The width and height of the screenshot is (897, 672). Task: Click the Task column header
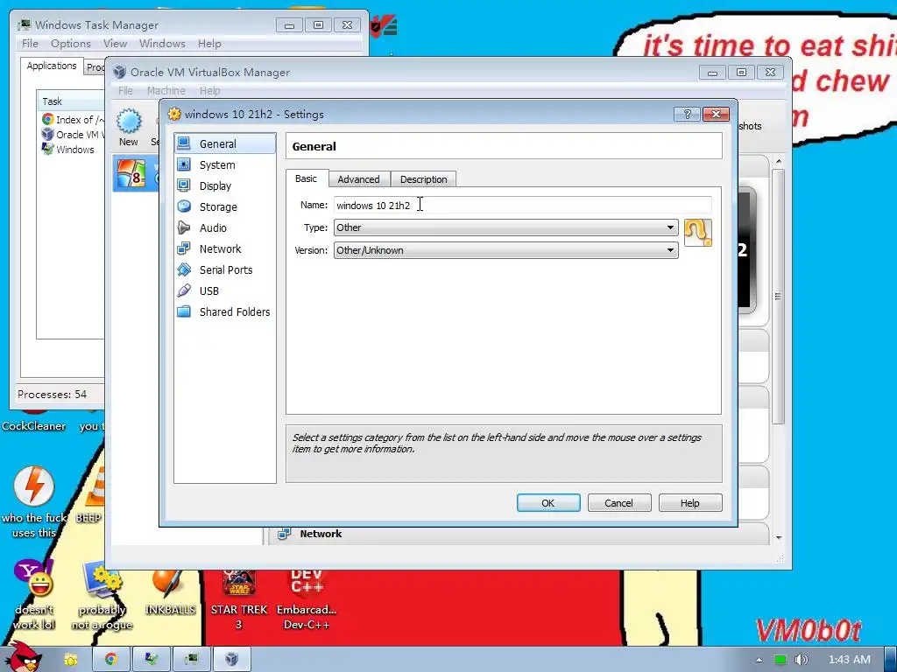[71, 101]
